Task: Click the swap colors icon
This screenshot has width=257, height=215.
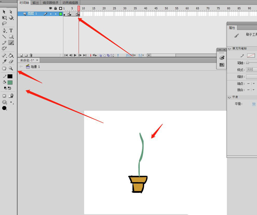Action: coord(10,88)
